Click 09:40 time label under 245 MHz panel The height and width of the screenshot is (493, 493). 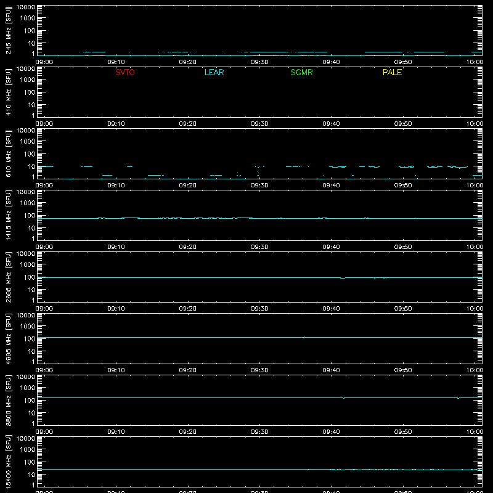[331, 62]
